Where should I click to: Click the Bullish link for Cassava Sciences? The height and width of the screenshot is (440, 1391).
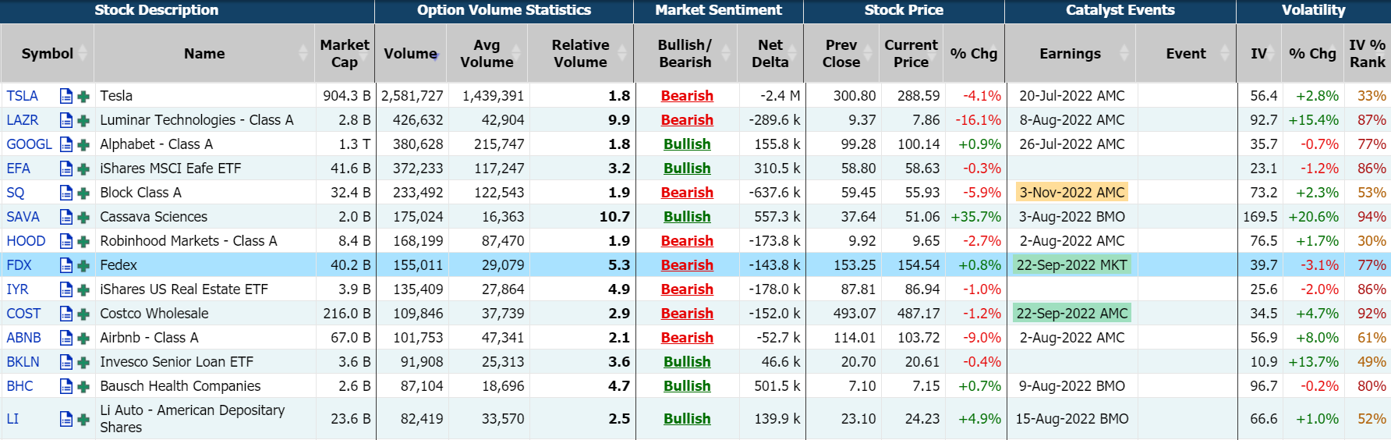tap(687, 217)
